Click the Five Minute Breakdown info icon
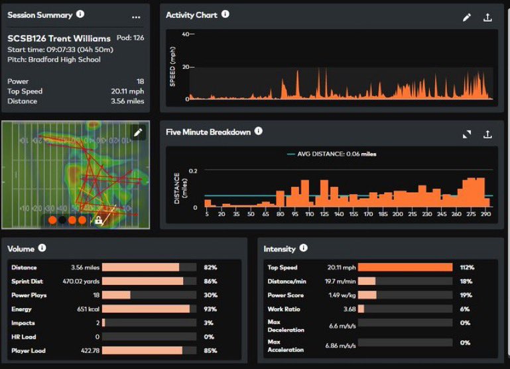This screenshot has height=369, width=510. click(x=258, y=131)
